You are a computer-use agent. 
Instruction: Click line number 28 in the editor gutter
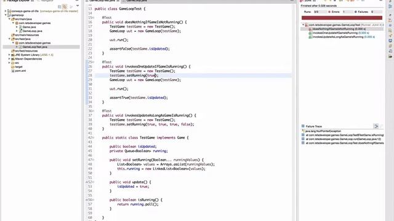90,76
